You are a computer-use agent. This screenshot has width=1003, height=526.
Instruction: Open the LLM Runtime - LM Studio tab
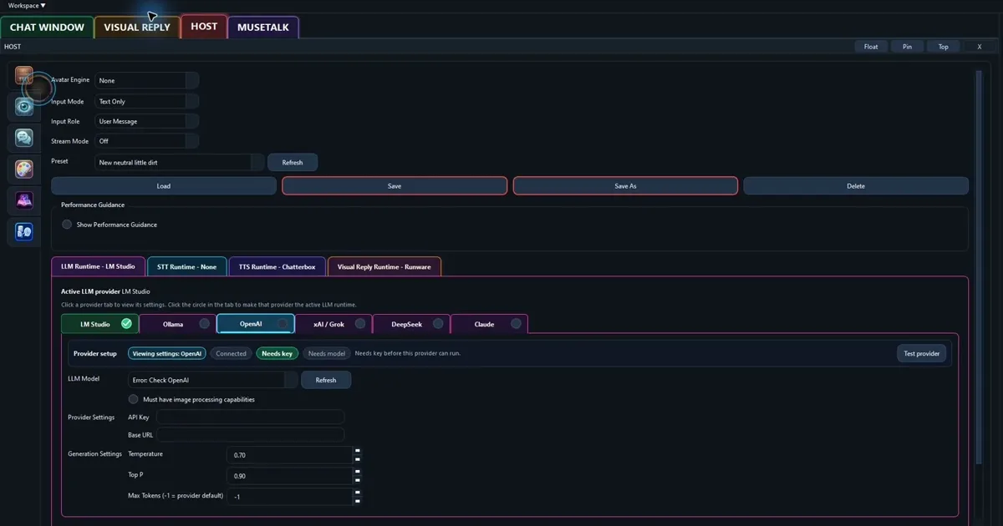coord(98,266)
